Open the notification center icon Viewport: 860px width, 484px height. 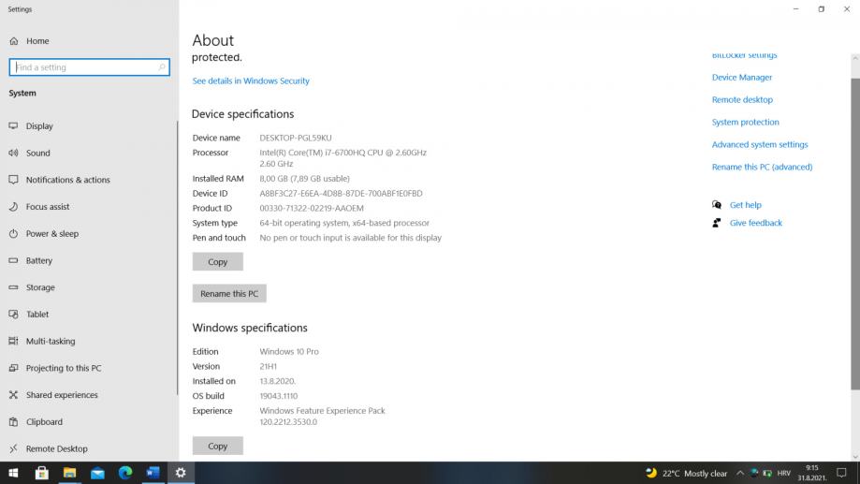click(x=841, y=473)
